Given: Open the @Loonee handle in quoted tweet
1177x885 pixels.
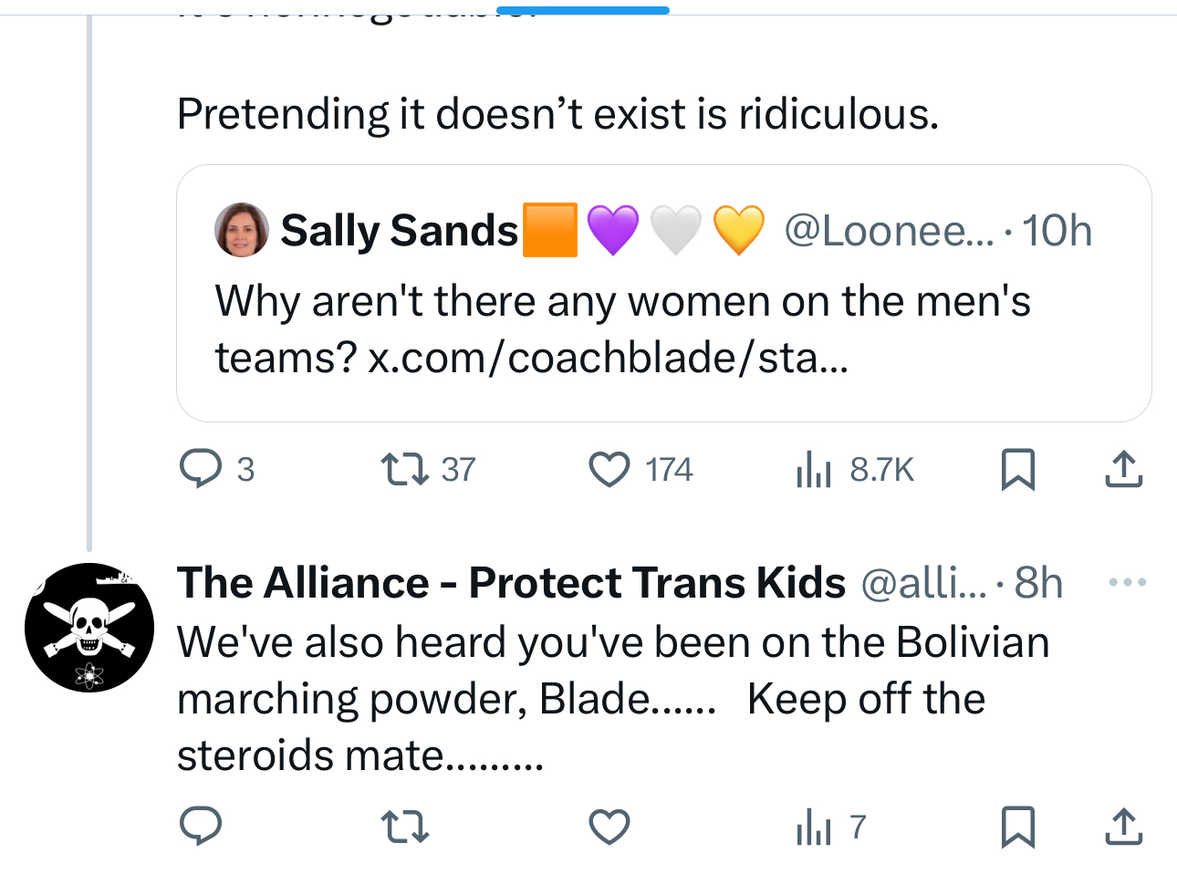Looking at the screenshot, I should [x=888, y=230].
